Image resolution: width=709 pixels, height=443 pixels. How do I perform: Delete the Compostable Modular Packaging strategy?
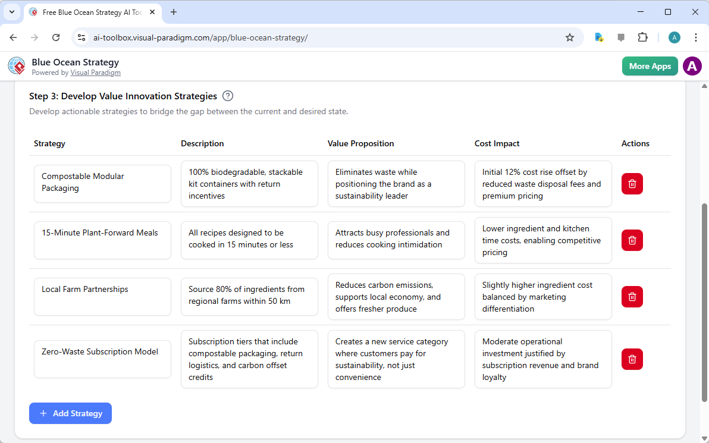632,184
